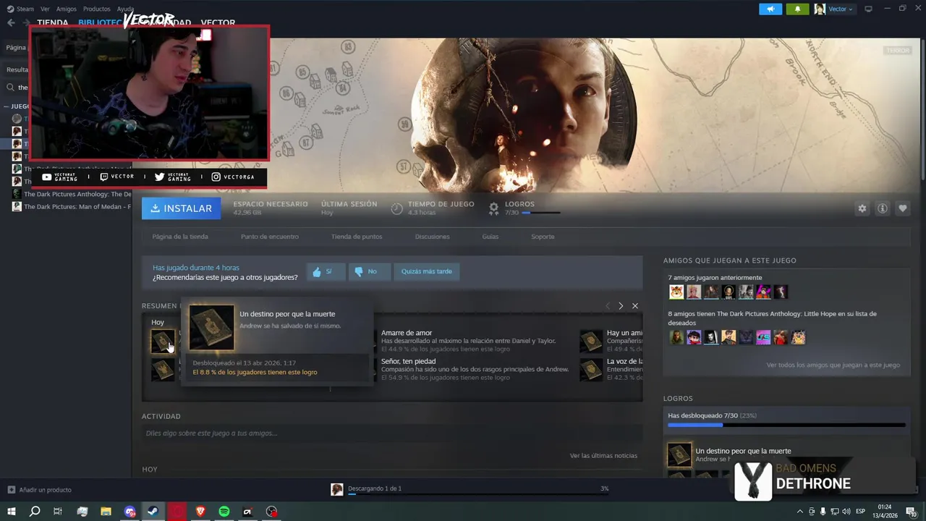Choose Quizás más tarde

coord(427,271)
